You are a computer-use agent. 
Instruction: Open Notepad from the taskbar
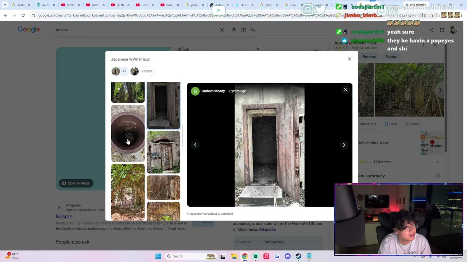[x=309, y=256]
